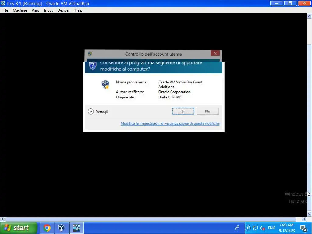Open the Help menu
The width and height of the screenshot is (312, 234).
tap(78, 10)
